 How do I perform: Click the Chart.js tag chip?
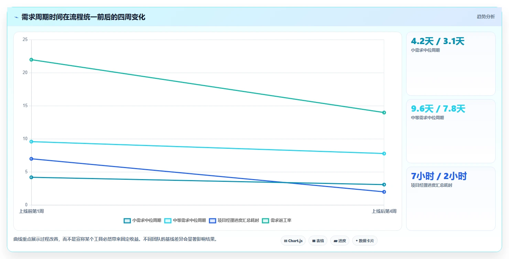[x=293, y=241]
